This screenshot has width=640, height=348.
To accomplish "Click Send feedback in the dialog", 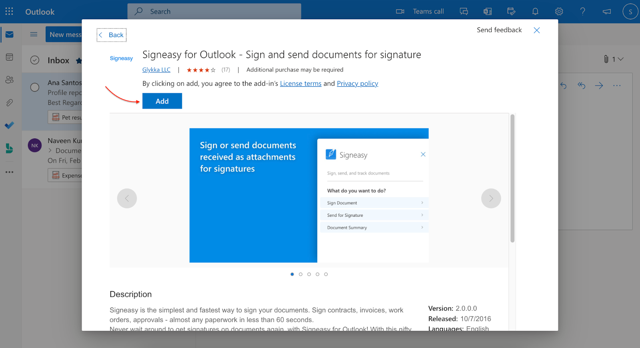I will click(499, 30).
